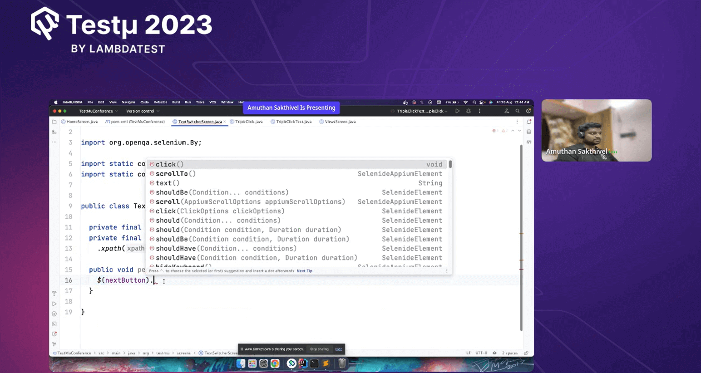Screen dimensions: 701x373
Task: Open the Code With Me user icon
Action: [x=507, y=111]
